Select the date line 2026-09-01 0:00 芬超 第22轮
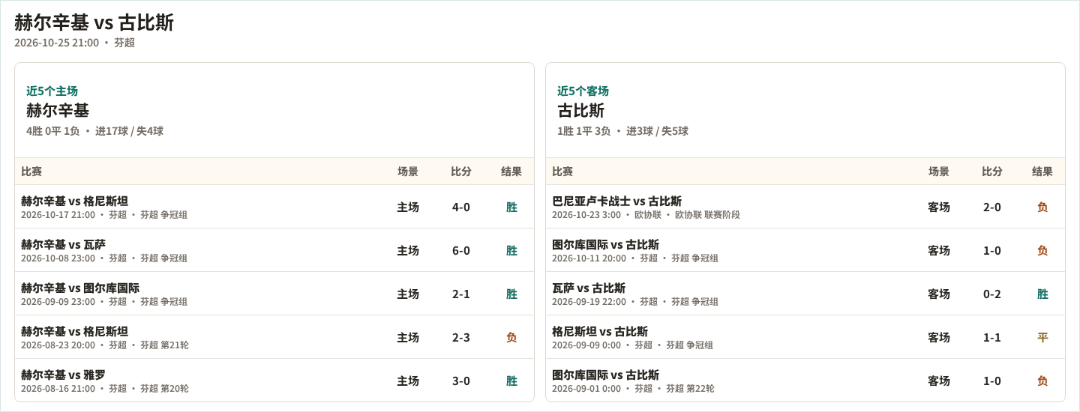Screen dimensions: 1080x412 pyautogui.click(x=633, y=389)
